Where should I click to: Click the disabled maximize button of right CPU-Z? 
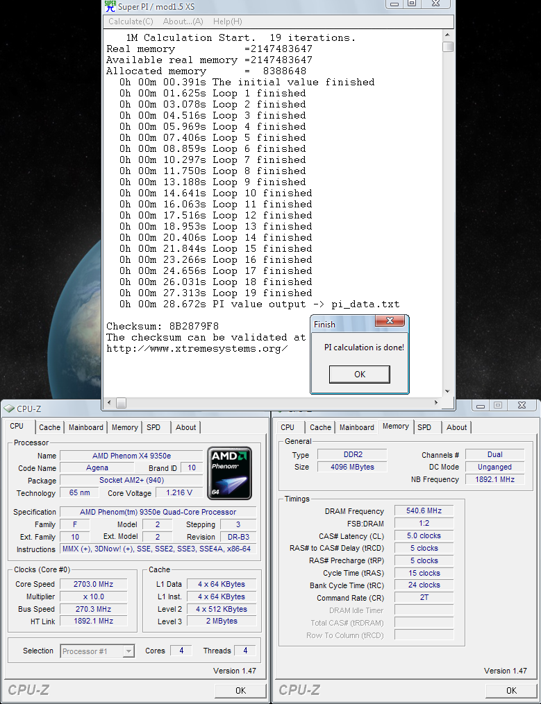[x=498, y=406]
